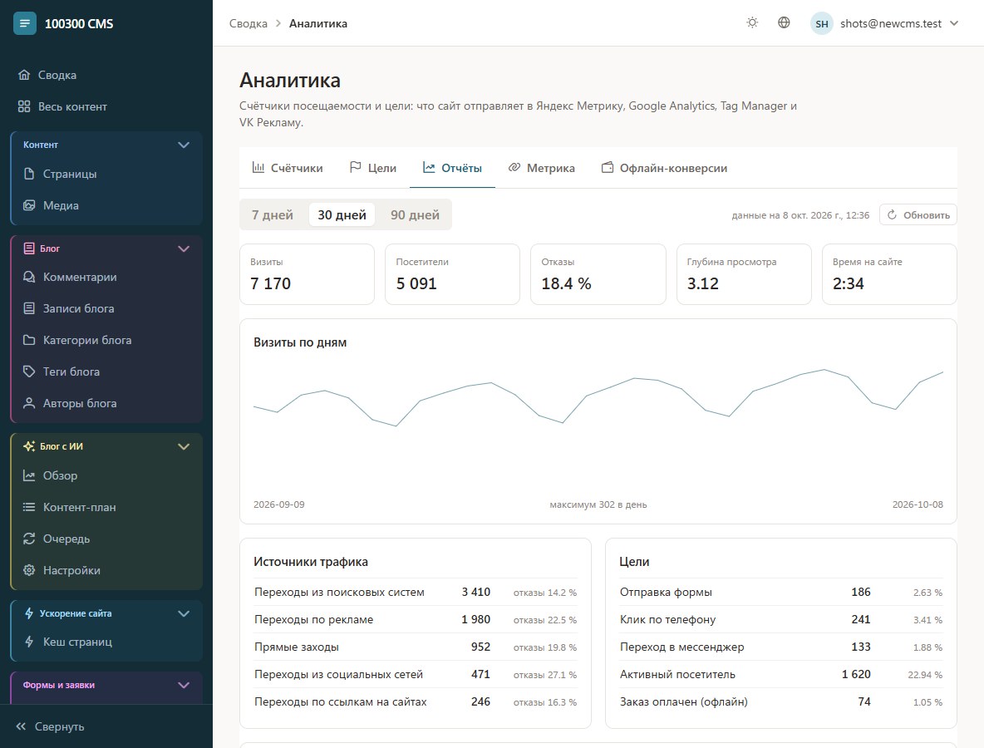Collapse the Контент sidebar section
This screenshot has height=748, width=984.
(x=184, y=145)
